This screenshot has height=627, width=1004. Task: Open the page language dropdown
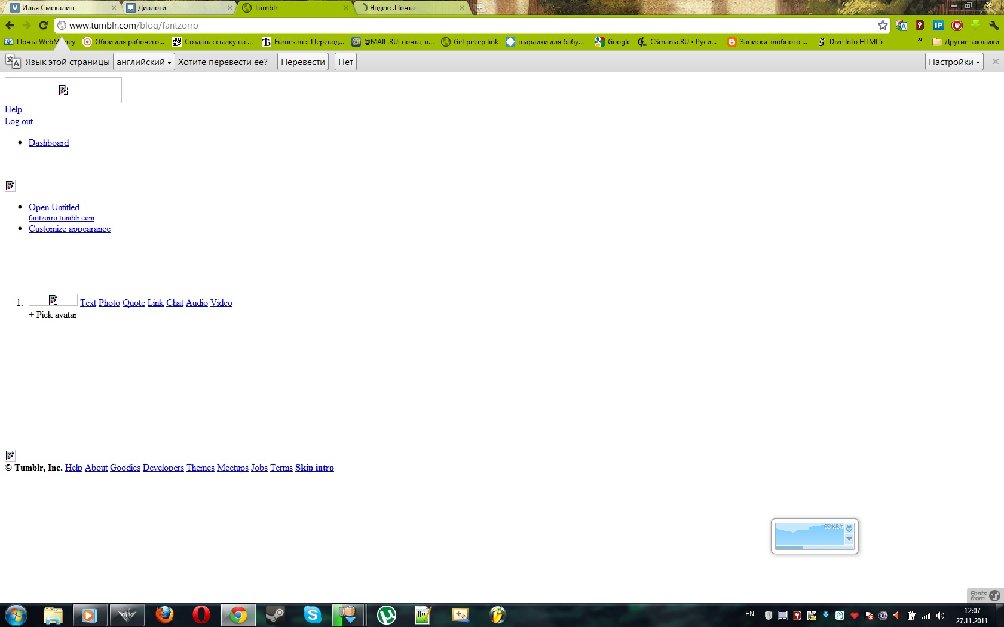[x=144, y=62]
